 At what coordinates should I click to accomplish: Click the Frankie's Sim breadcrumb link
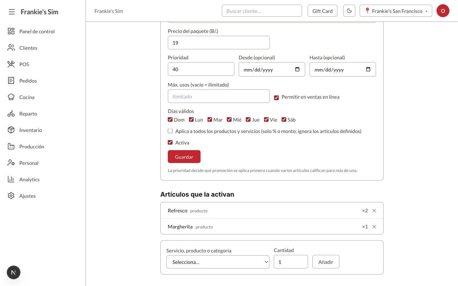coord(109,11)
